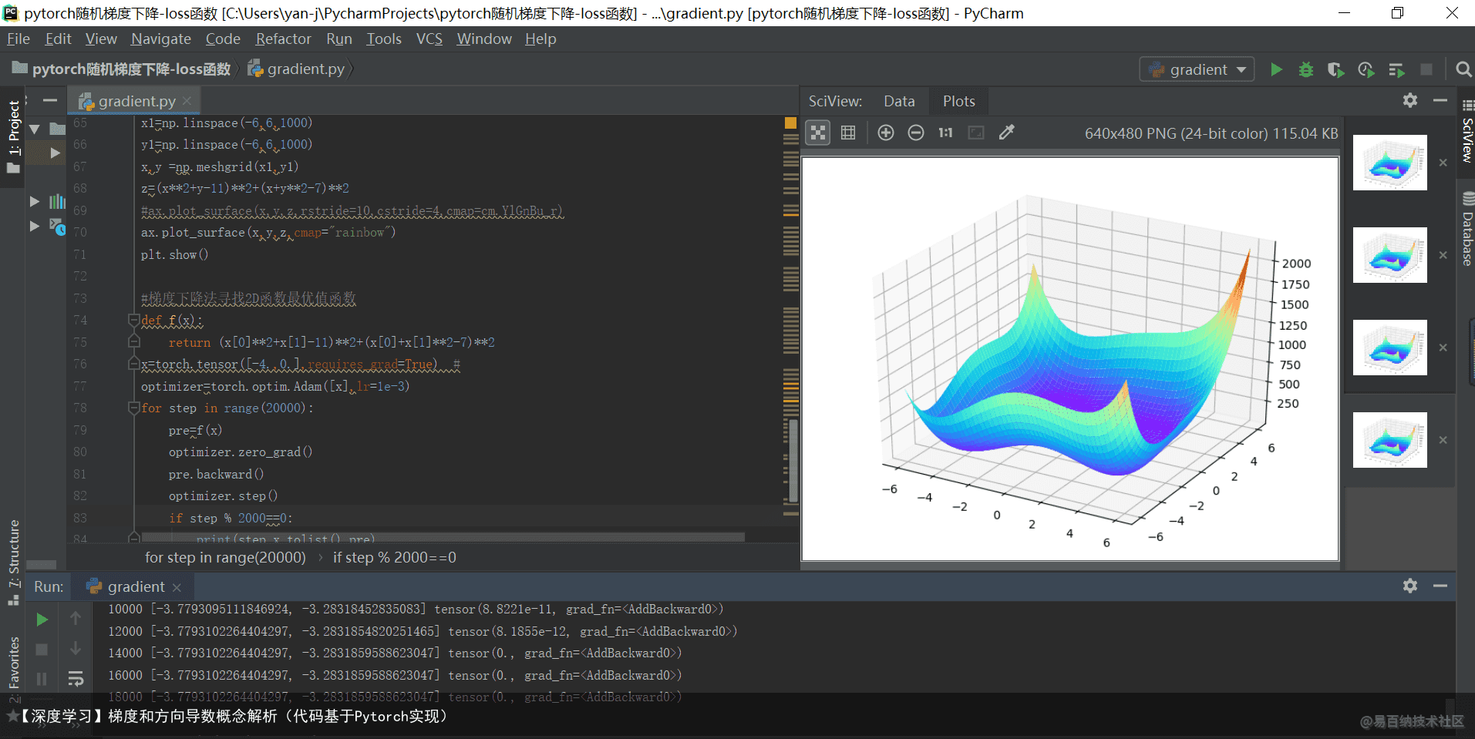Hide the SciView panel with minus icon
The image size is (1475, 739).
[x=1440, y=100]
